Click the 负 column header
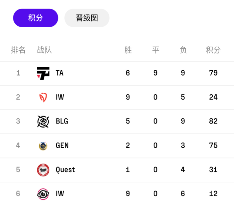The width and height of the screenshot is (234, 205). tap(183, 50)
